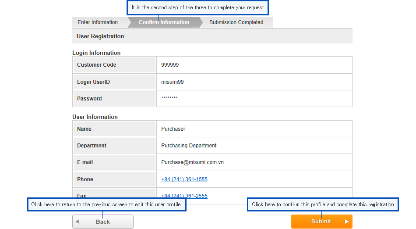Click the Login Information section heading

point(96,53)
